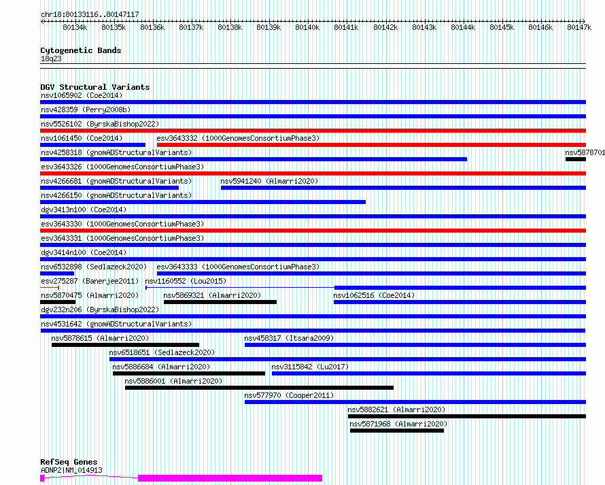Open nsv5526102 (ByrskaBishop2022) variant label

100,124
